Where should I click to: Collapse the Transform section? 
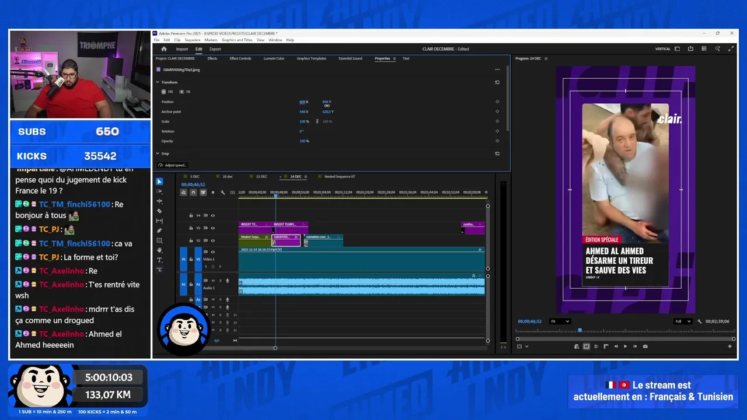click(x=158, y=82)
